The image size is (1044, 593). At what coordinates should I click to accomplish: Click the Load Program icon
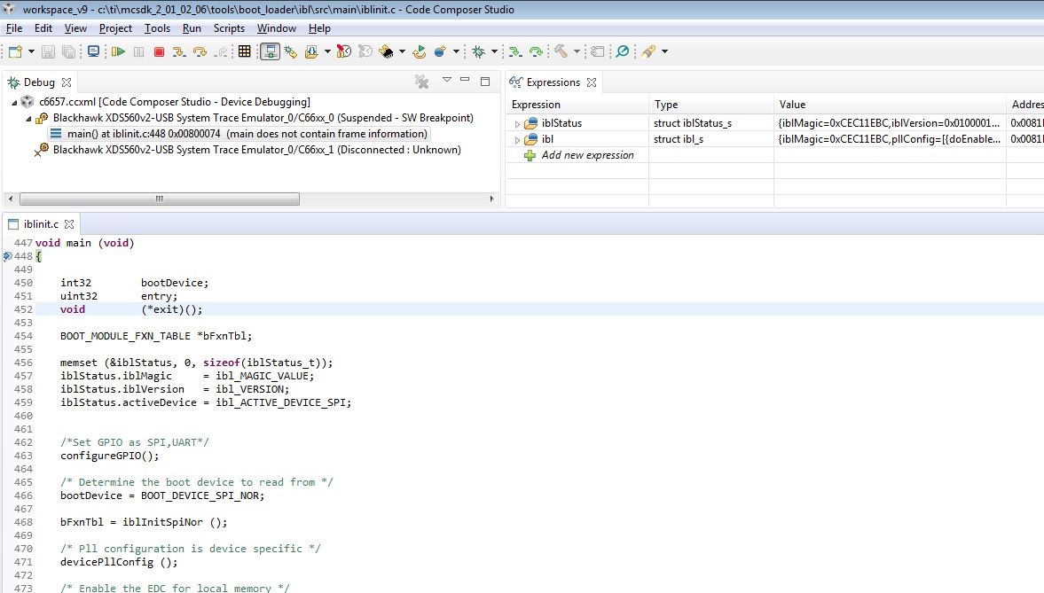pyautogui.click(x=311, y=52)
